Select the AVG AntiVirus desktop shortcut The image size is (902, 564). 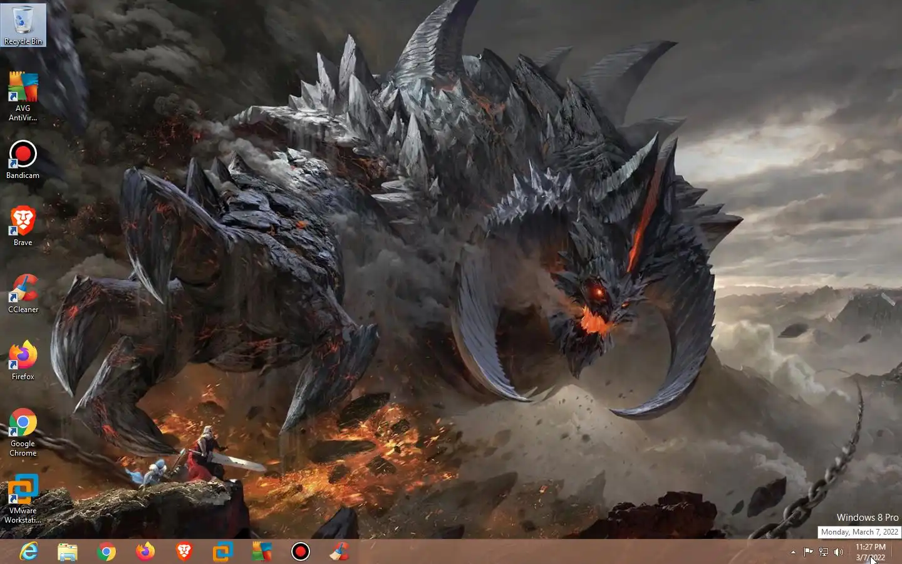[x=23, y=96]
